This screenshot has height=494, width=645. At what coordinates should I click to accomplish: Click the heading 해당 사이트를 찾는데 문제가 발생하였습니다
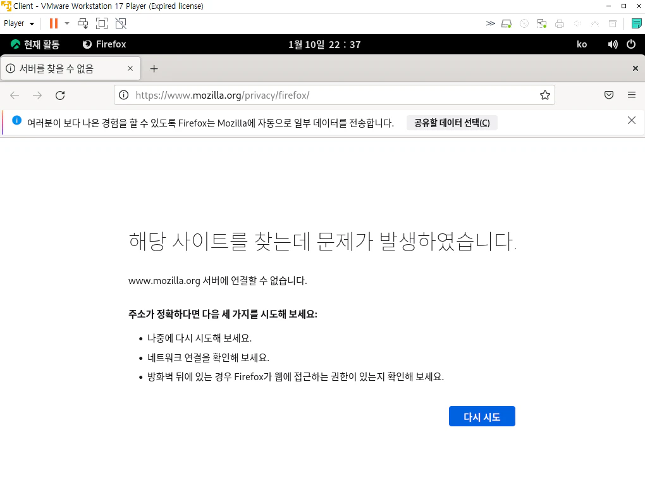click(x=322, y=241)
